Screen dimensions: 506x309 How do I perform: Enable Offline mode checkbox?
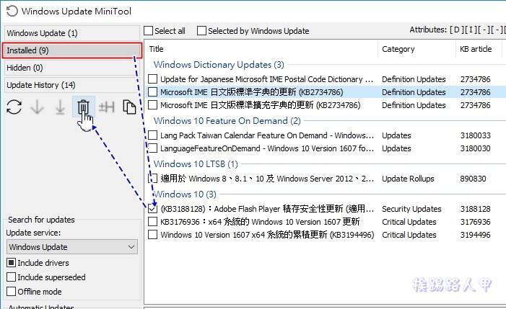pos(11,292)
